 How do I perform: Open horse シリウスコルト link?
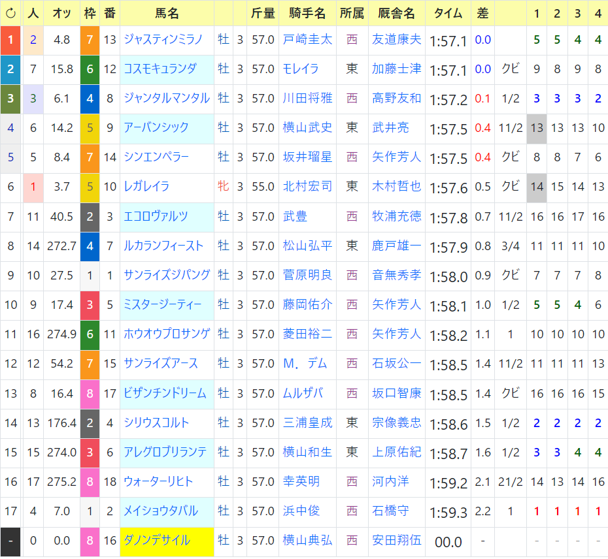point(156,423)
